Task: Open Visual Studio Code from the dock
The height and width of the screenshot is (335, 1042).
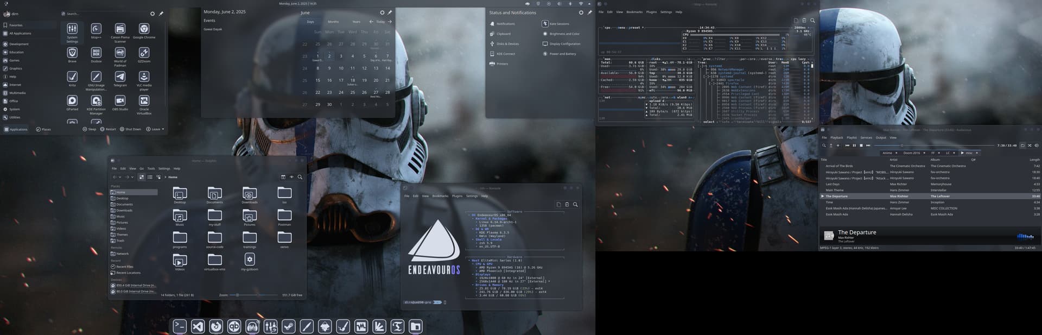Action: [x=198, y=326]
